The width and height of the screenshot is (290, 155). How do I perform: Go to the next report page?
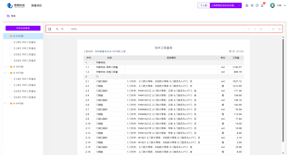click(273, 29)
